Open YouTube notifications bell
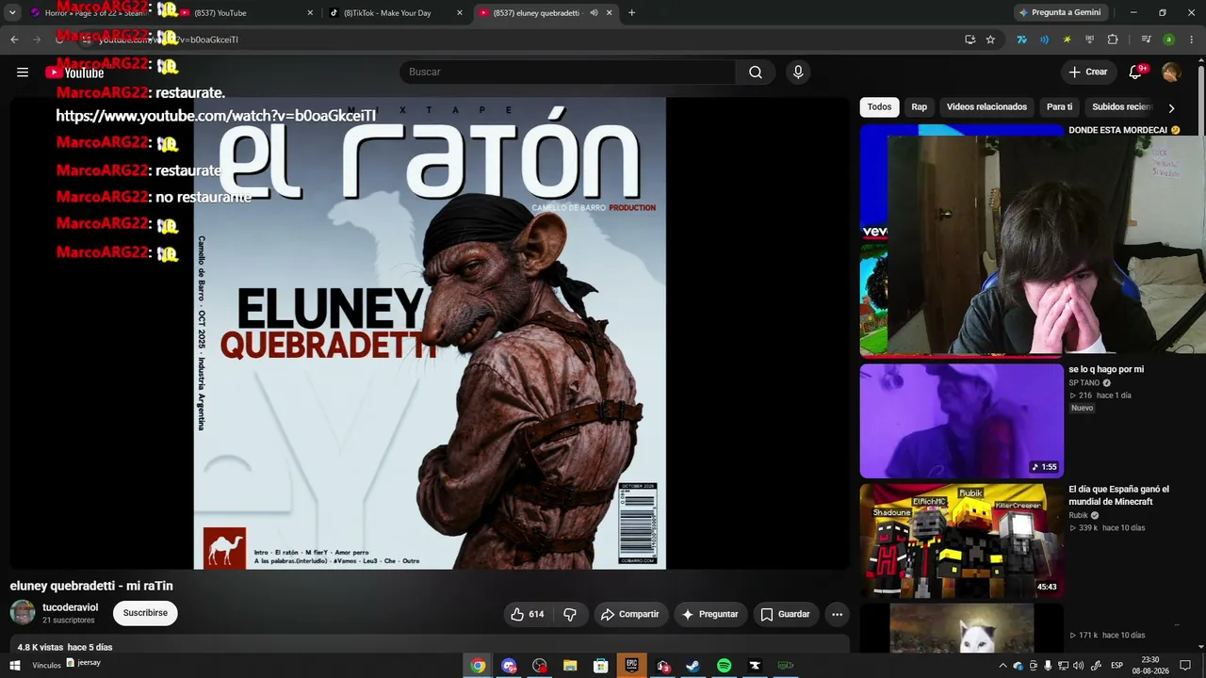This screenshot has width=1206, height=678. [1136, 73]
